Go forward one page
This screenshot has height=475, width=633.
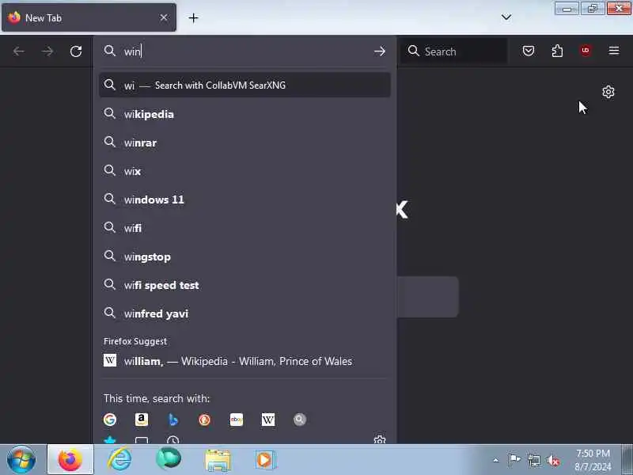(x=47, y=51)
